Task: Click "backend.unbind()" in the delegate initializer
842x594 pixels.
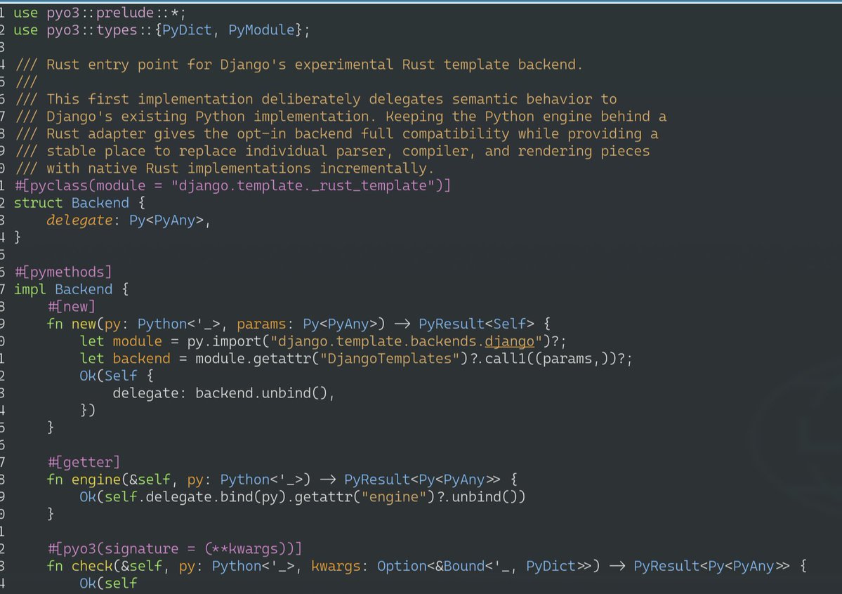Action: click(x=261, y=393)
